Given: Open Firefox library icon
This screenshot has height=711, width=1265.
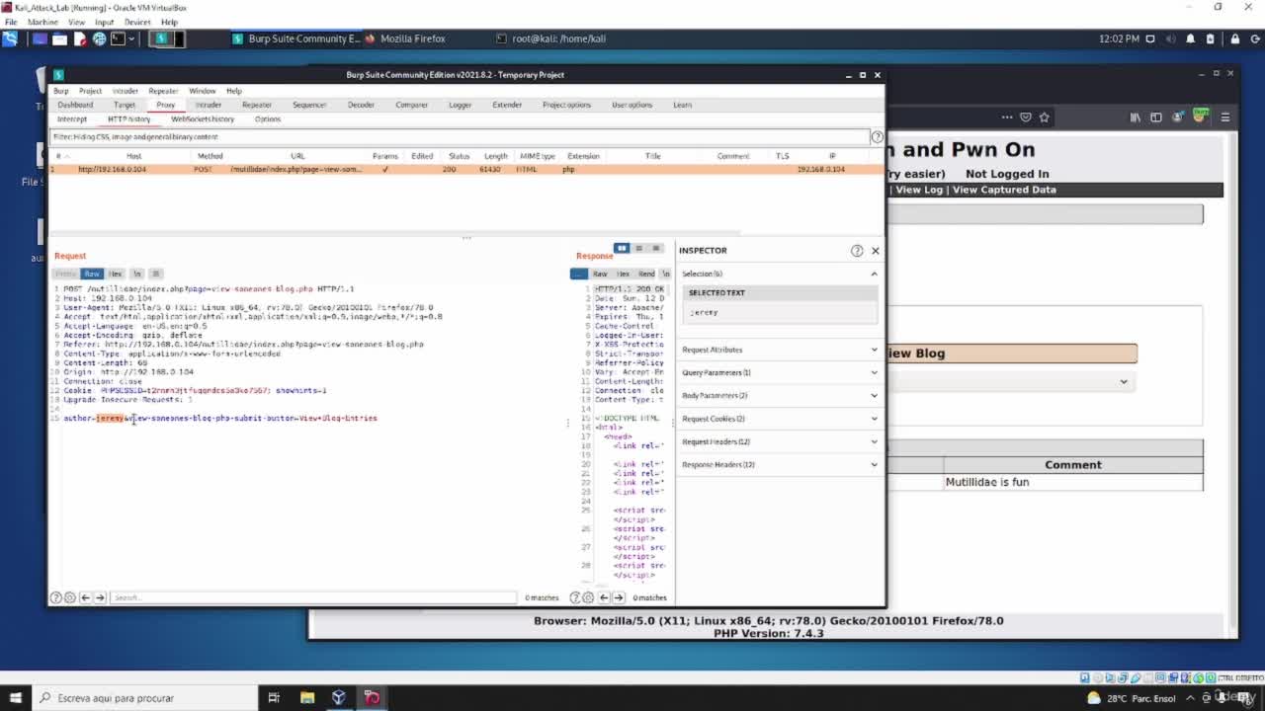Looking at the screenshot, I should tap(1136, 117).
